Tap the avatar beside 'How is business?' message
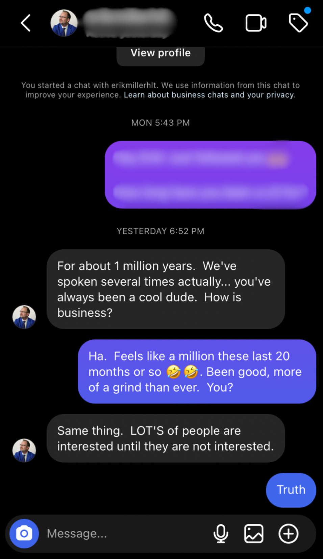The width and height of the screenshot is (323, 559). pos(24,317)
